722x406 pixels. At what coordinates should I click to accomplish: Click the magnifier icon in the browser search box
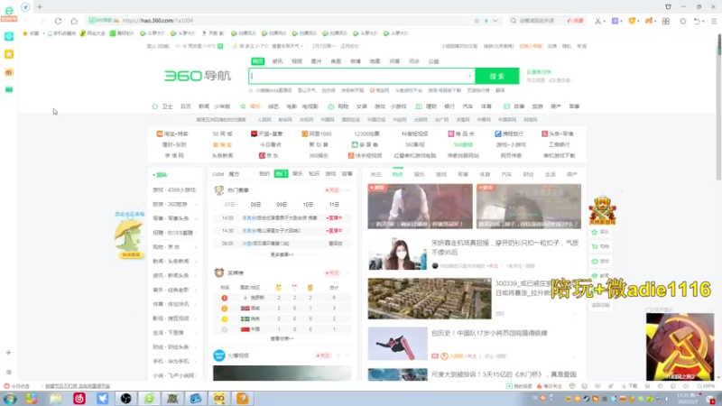(514, 21)
